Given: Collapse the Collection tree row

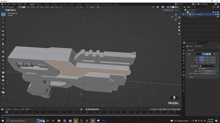Looking at the screenshot, I should click(186, 12).
